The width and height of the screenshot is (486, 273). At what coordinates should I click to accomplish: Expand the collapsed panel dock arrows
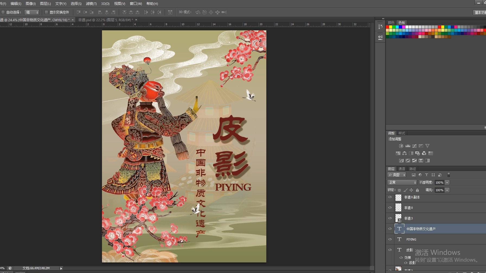(383, 19)
